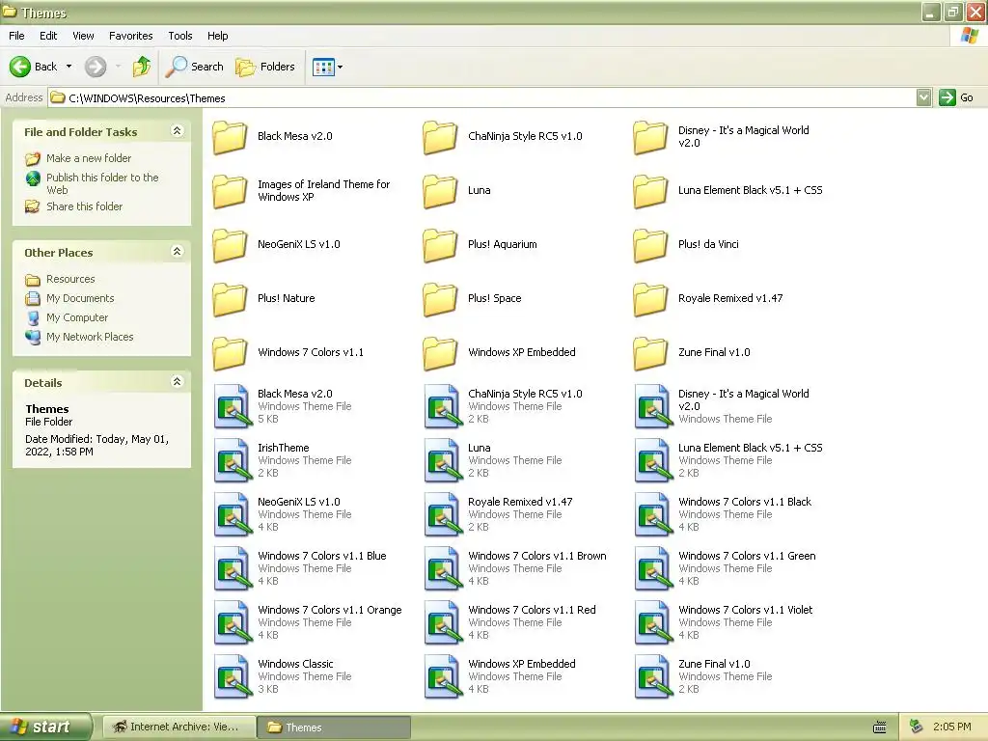988x741 pixels.
Task: Click Share this folder link
Action: coord(85,206)
